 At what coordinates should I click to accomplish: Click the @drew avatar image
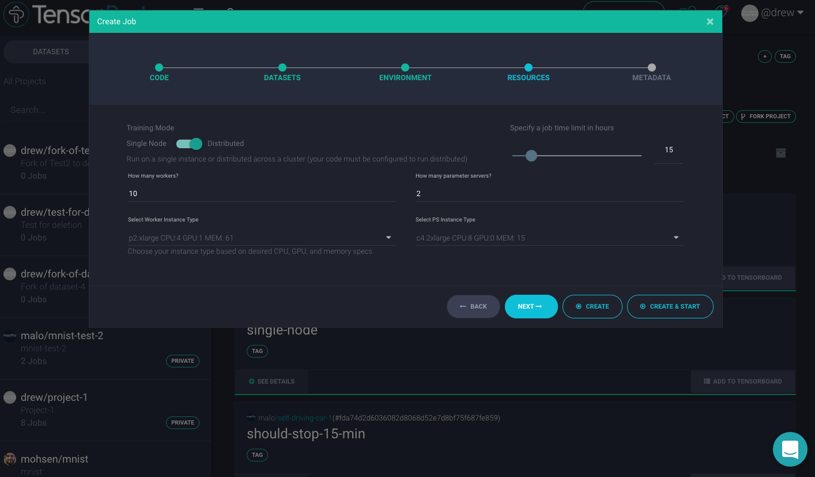point(749,13)
